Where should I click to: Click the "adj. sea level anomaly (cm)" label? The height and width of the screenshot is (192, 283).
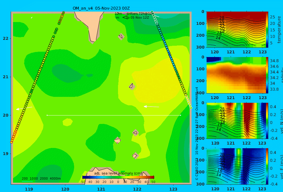pyautogui.click(x=118, y=173)
